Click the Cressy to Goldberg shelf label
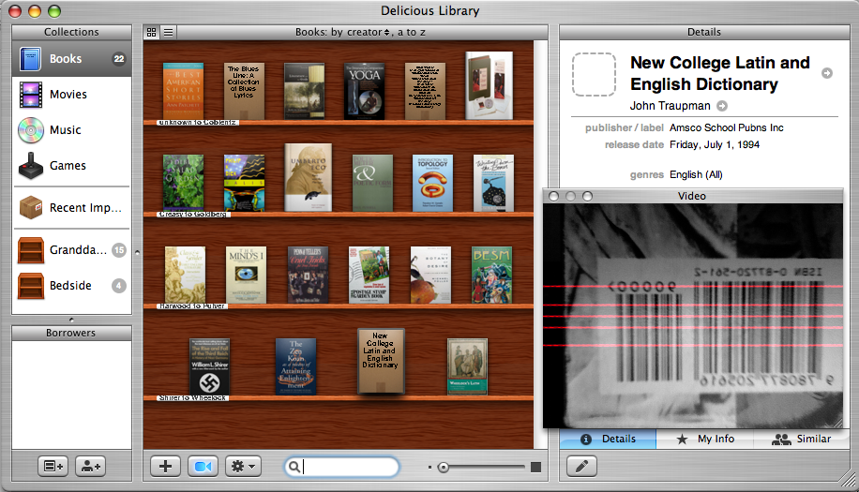Screen dimensions: 859x492 193,215
